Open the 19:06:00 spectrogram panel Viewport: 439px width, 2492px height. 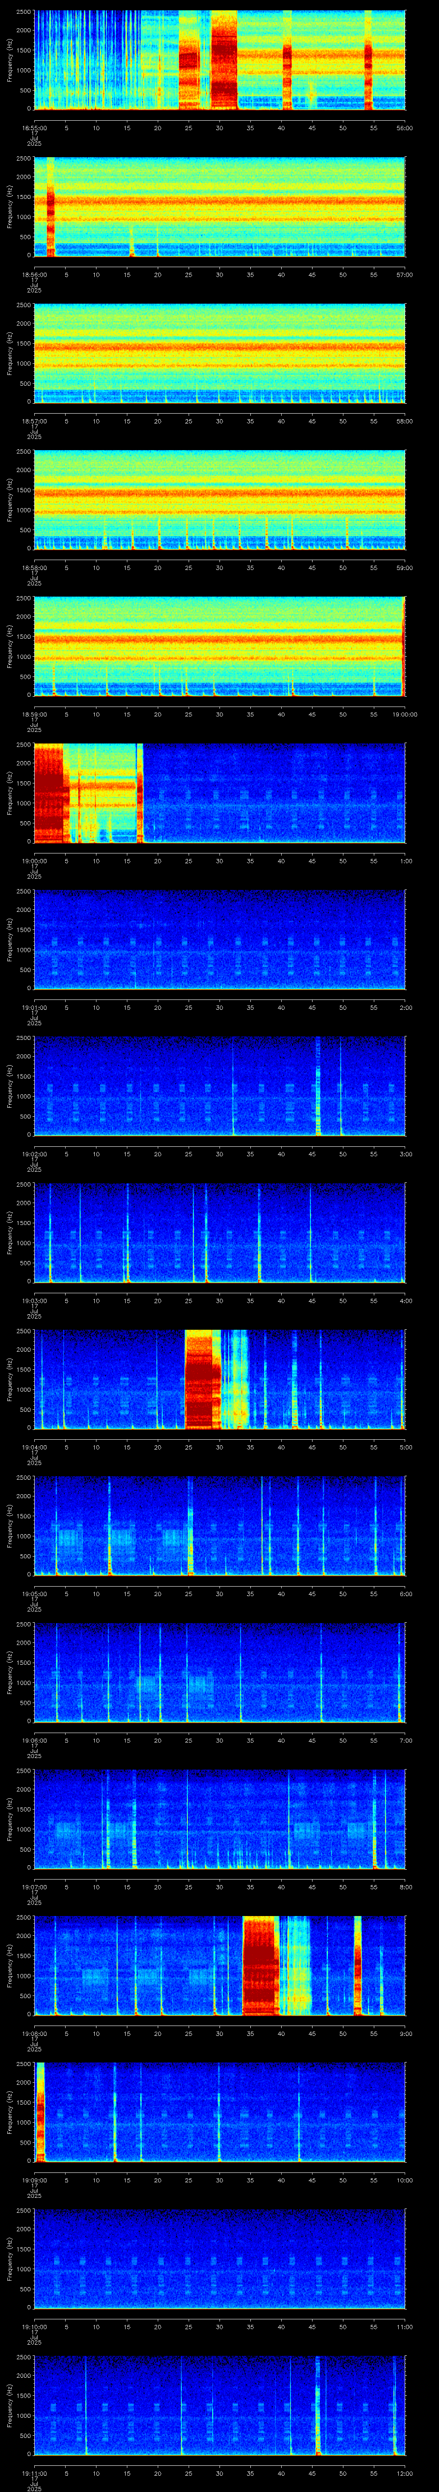pyautogui.click(x=220, y=1673)
